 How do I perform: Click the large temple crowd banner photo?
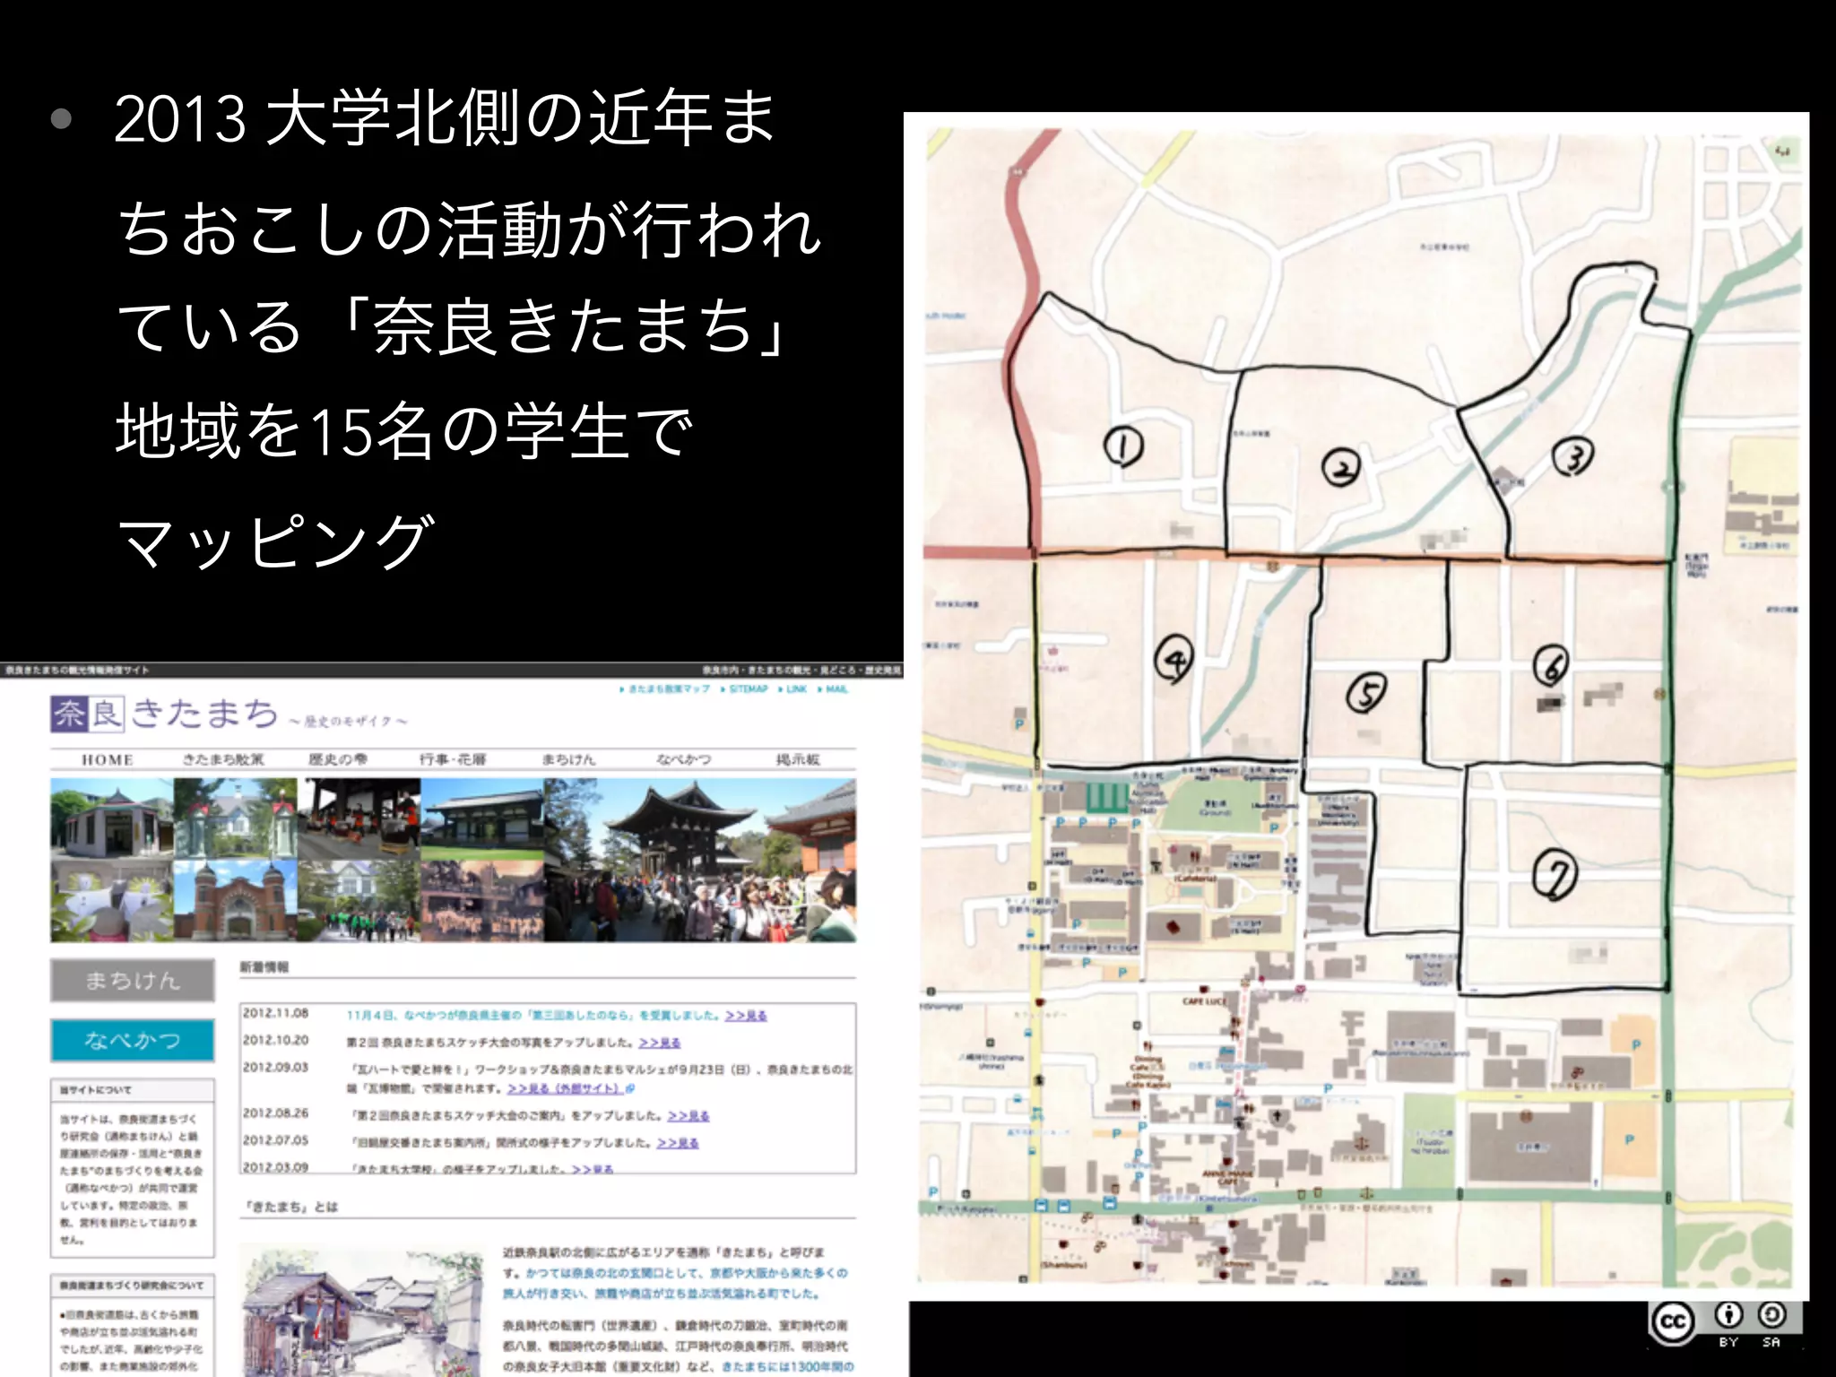[x=700, y=860]
